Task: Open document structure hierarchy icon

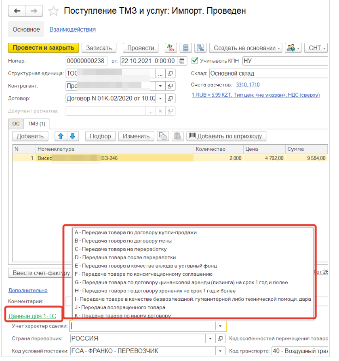Action: tap(200, 48)
